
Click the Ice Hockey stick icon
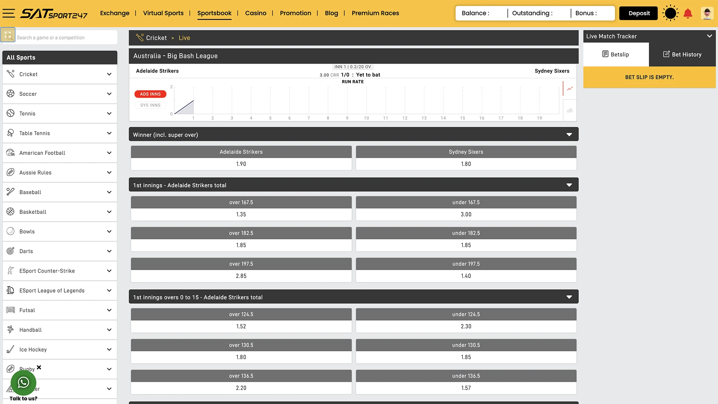point(10,349)
